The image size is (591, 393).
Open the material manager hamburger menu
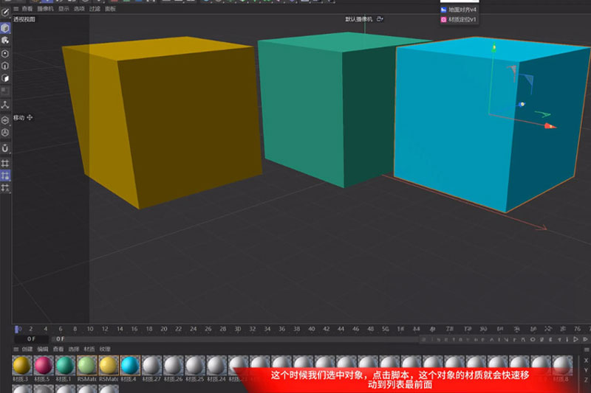[x=16, y=349]
